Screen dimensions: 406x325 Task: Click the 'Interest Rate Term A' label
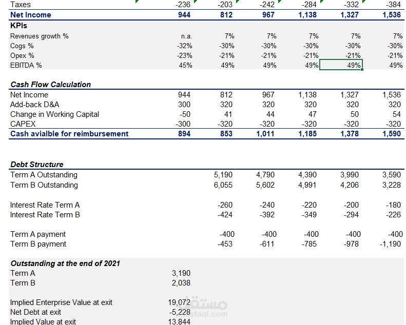[x=45, y=205]
